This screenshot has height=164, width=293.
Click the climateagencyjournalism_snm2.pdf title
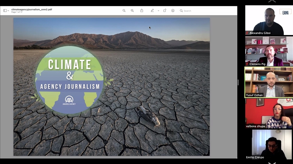32,9
